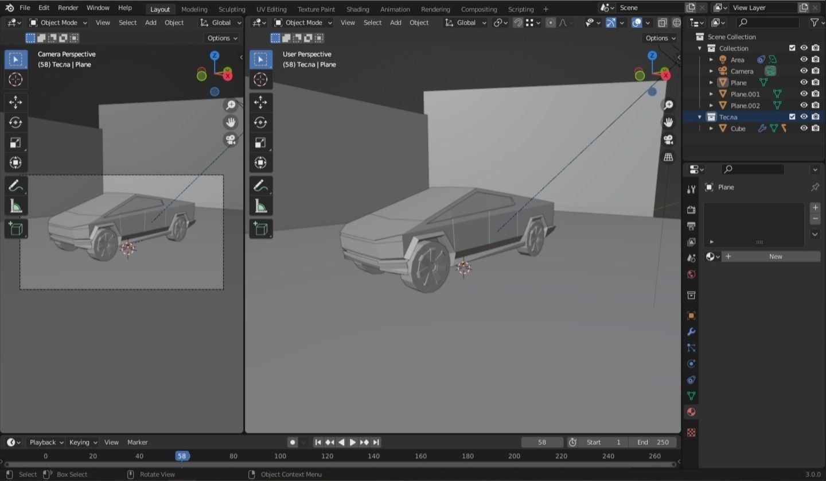Image resolution: width=826 pixels, height=481 pixels.
Task: Open the World properties tab
Action: (x=691, y=274)
